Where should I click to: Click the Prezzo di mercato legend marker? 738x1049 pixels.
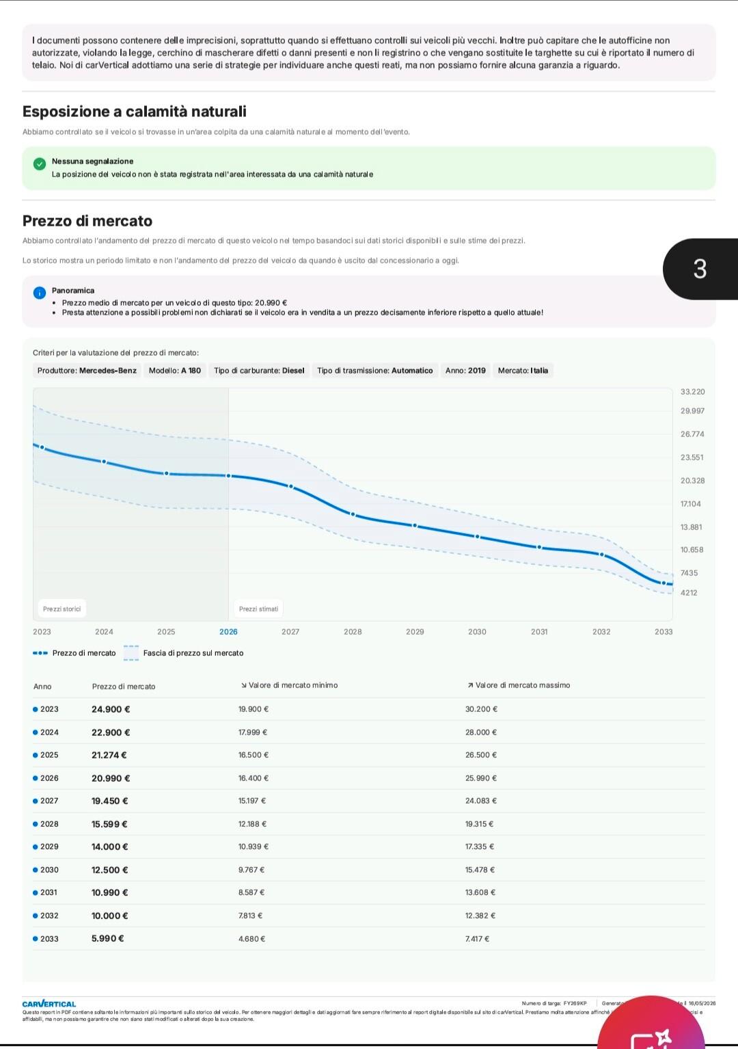(40, 653)
